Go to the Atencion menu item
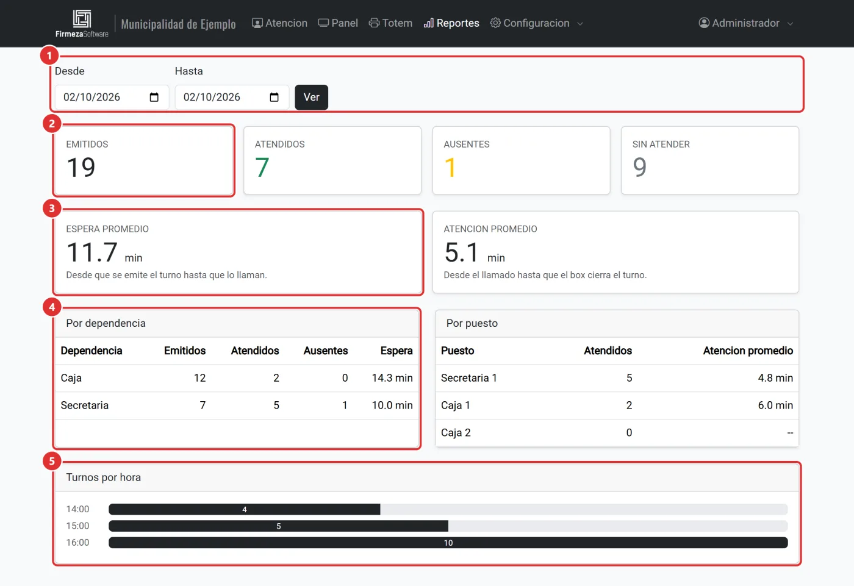The image size is (854, 586). click(280, 23)
